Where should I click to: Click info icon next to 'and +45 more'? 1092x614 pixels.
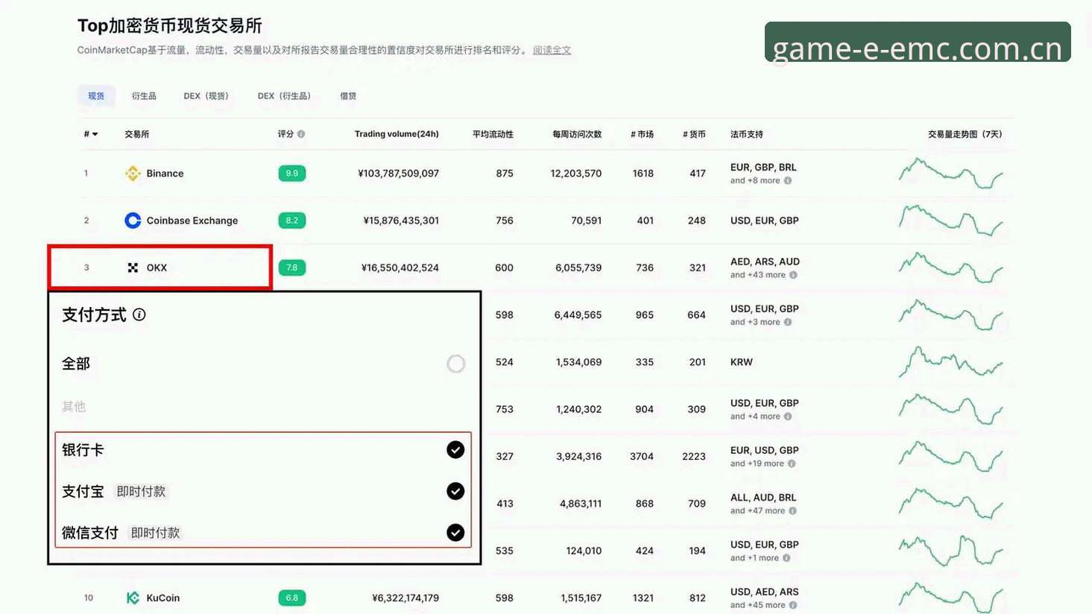(x=793, y=605)
